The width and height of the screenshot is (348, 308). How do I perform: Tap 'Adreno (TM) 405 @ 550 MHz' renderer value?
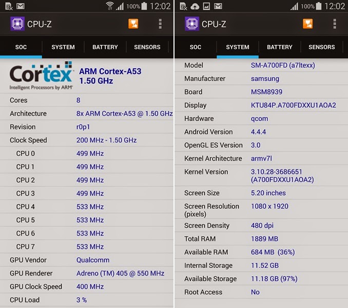[x=120, y=273]
